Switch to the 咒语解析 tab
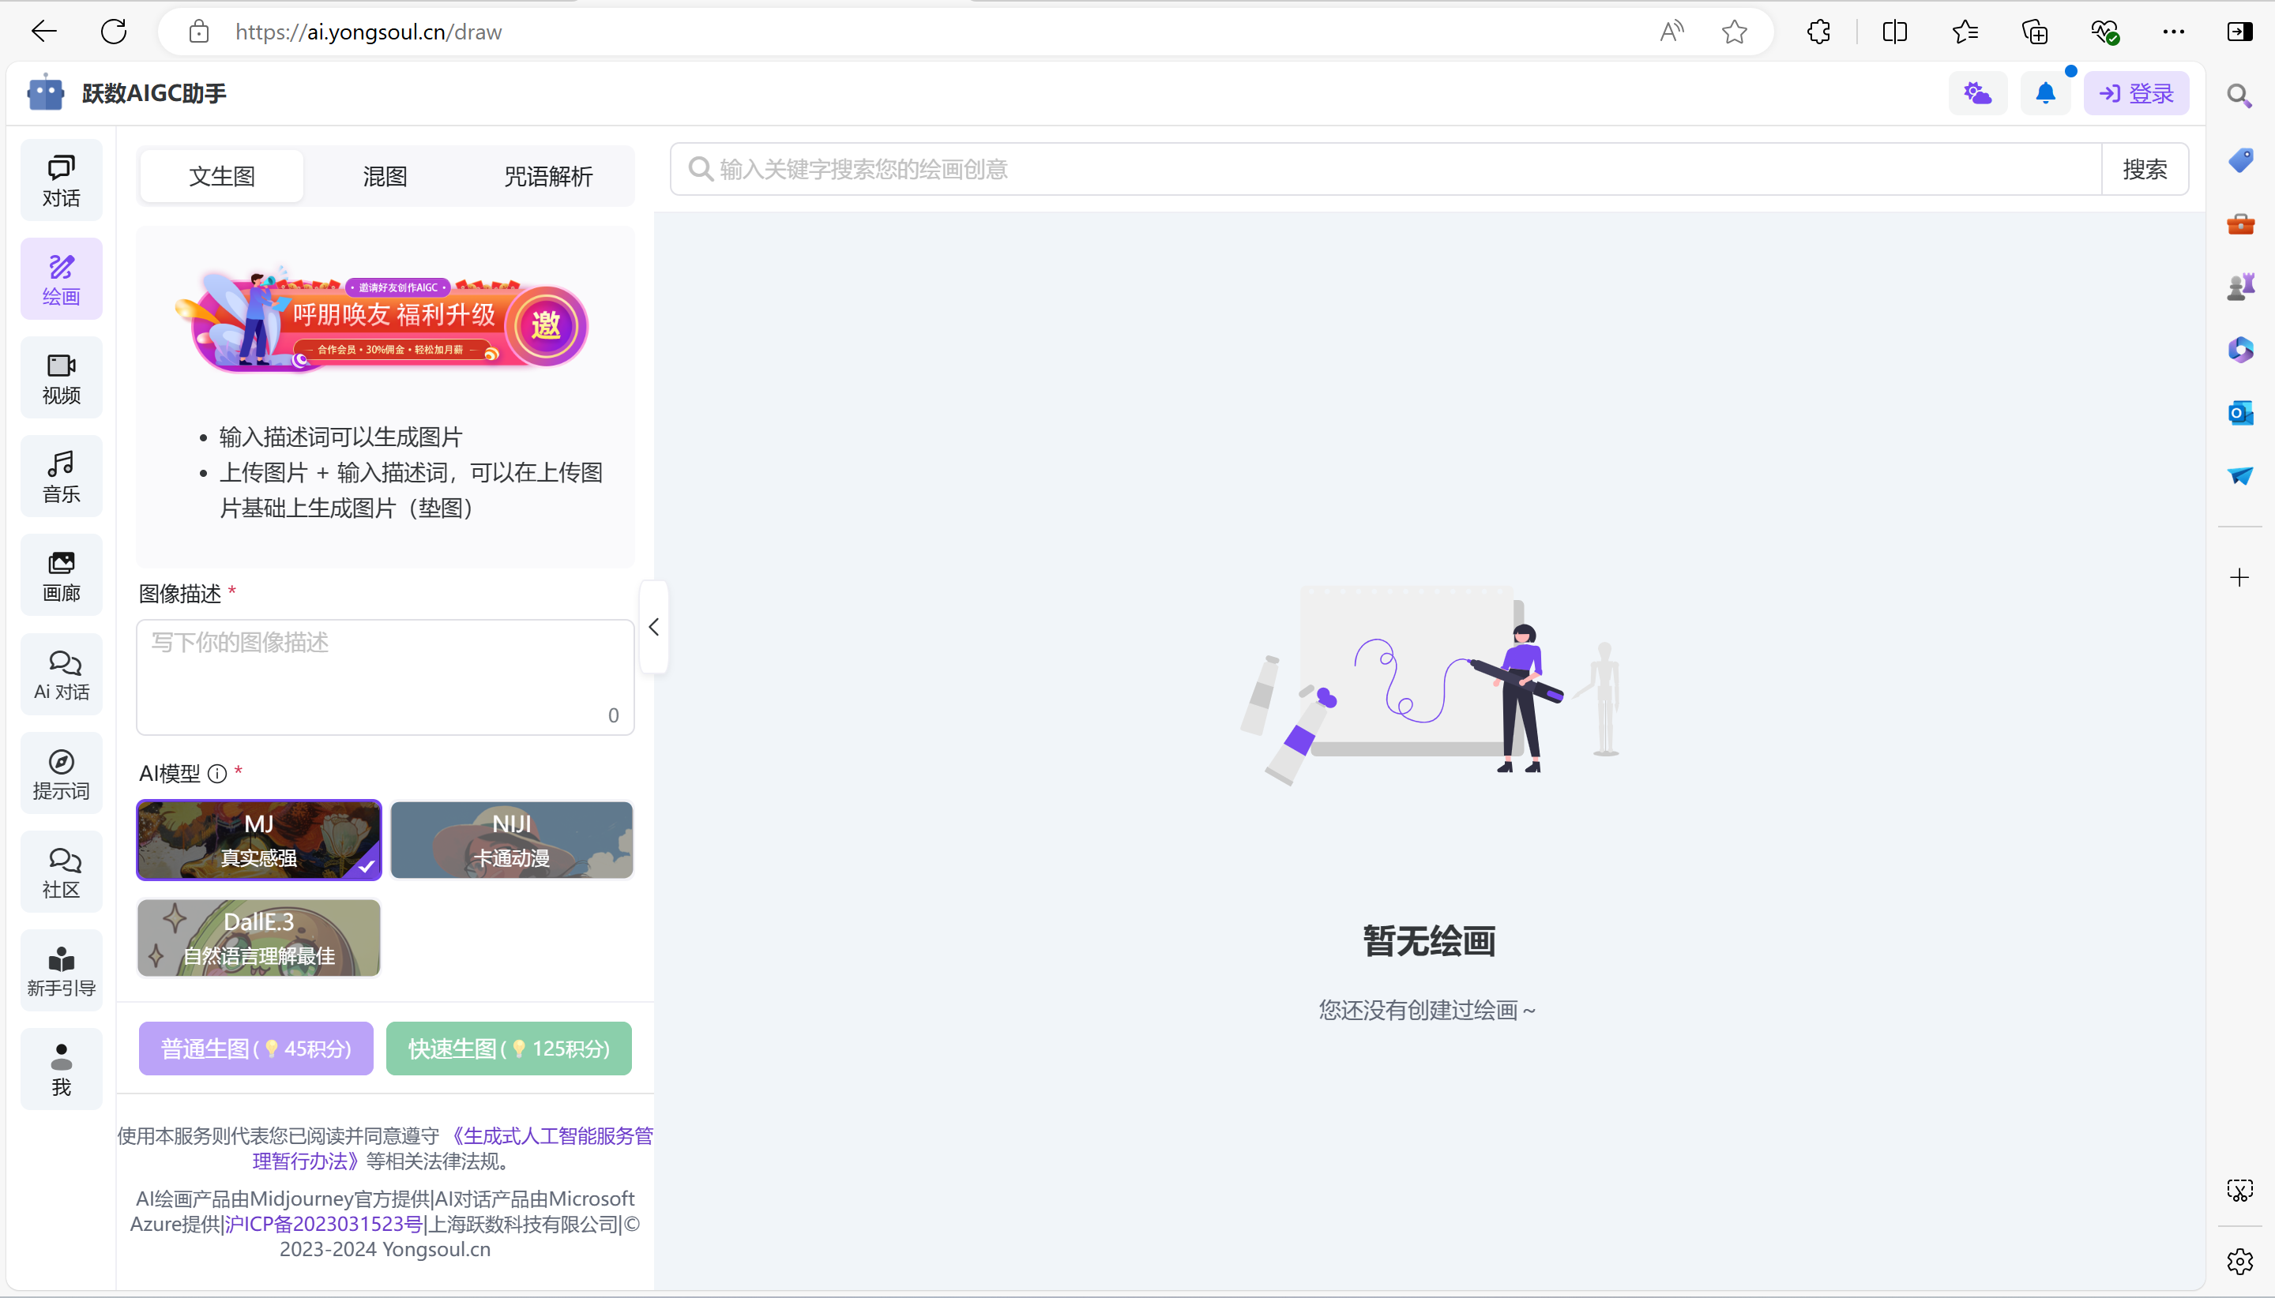 [547, 175]
